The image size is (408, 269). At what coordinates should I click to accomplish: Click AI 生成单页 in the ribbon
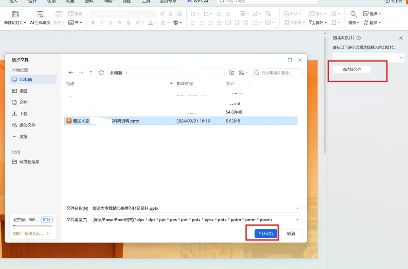pos(40,18)
